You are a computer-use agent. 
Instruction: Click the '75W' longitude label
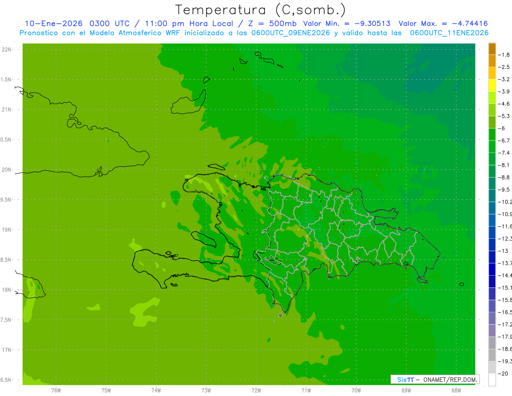[x=106, y=390]
